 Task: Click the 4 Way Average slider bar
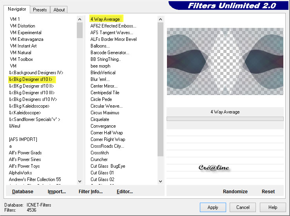pyautogui.click(x=225, y=119)
